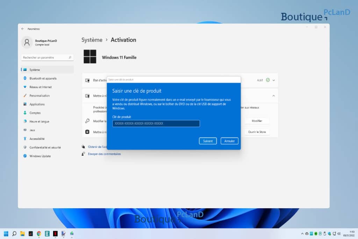Click Suivant in the product key dialog
358x239 pixels.
pos(208,141)
